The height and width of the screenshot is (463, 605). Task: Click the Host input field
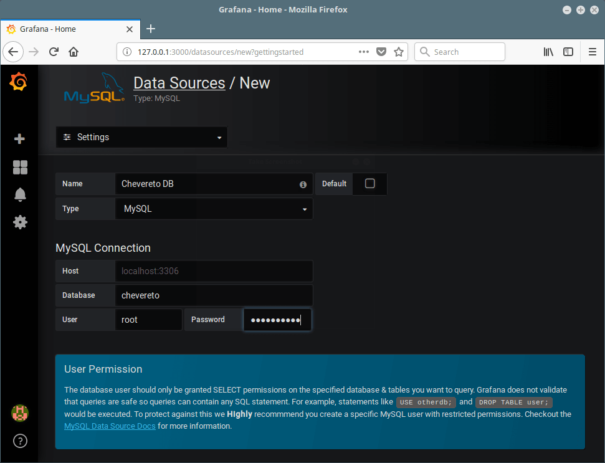pyautogui.click(x=214, y=271)
